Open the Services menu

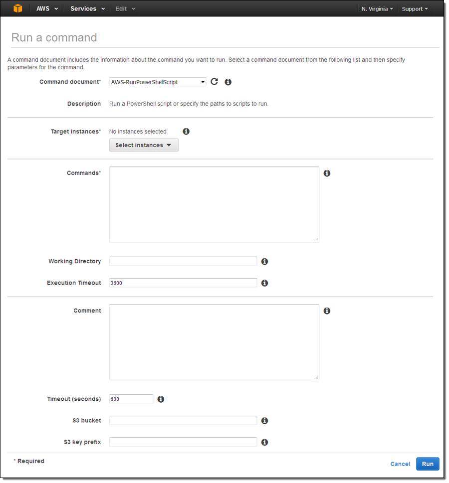(88, 9)
